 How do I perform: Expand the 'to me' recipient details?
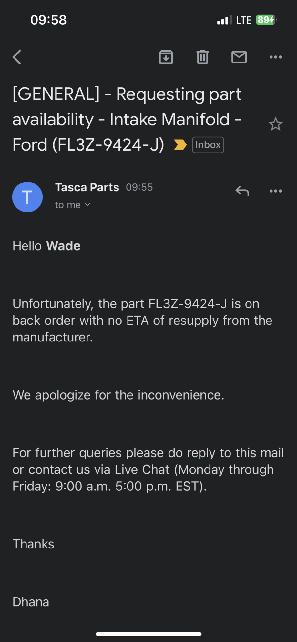(72, 204)
